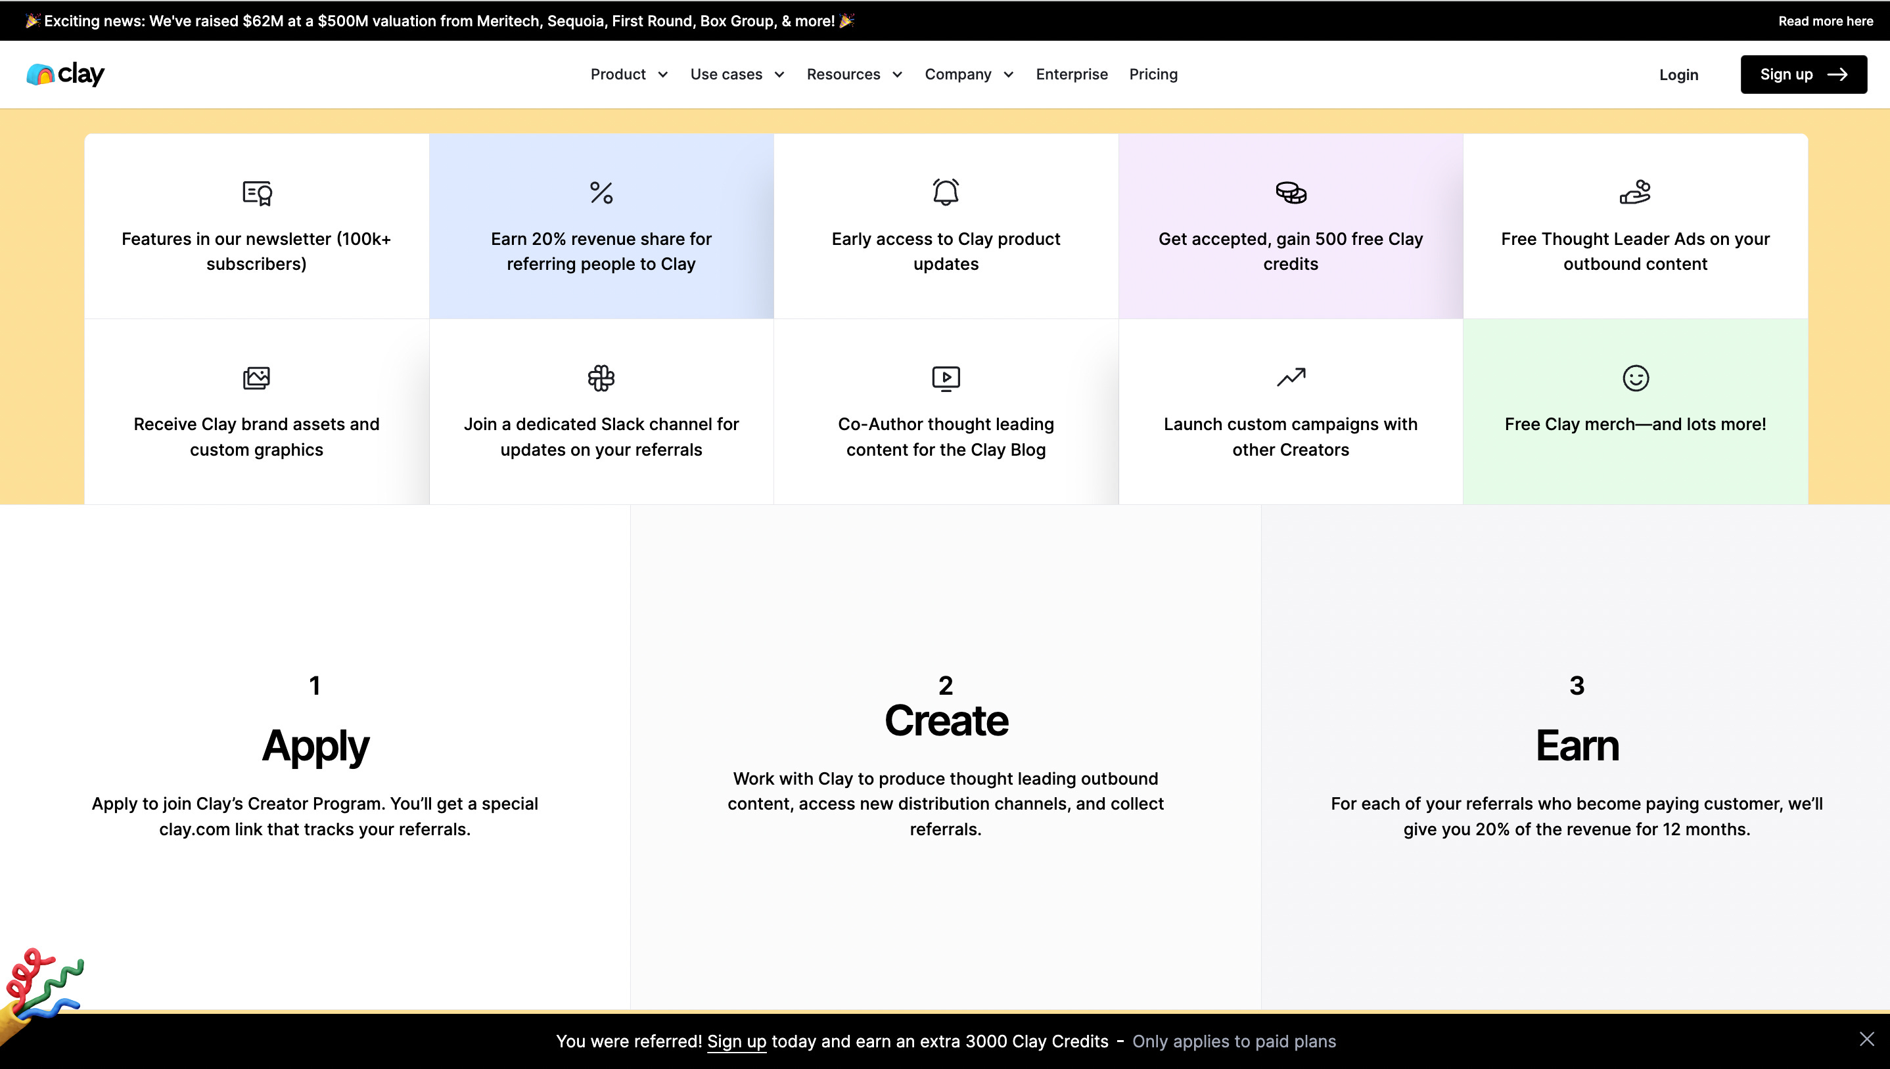Click the arrow in Sign up button
Image resolution: width=1890 pixels, height=1069 pixels.
(1838, 74)
